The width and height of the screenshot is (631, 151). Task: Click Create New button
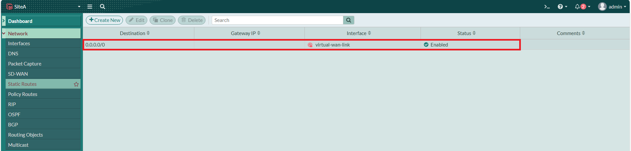[105, 20]
